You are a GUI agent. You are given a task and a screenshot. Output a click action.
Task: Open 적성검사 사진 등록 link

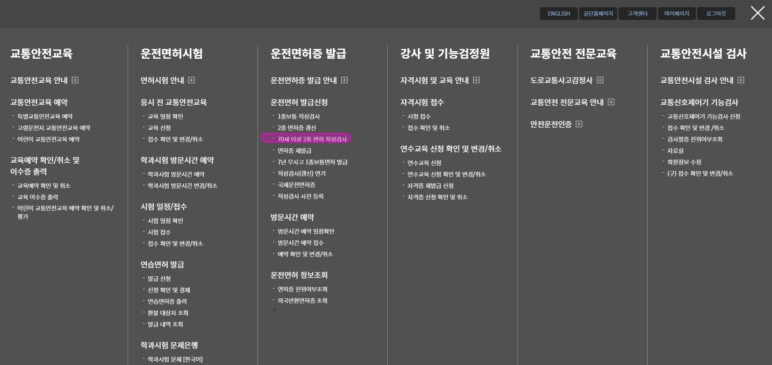[x=301, y=196]
